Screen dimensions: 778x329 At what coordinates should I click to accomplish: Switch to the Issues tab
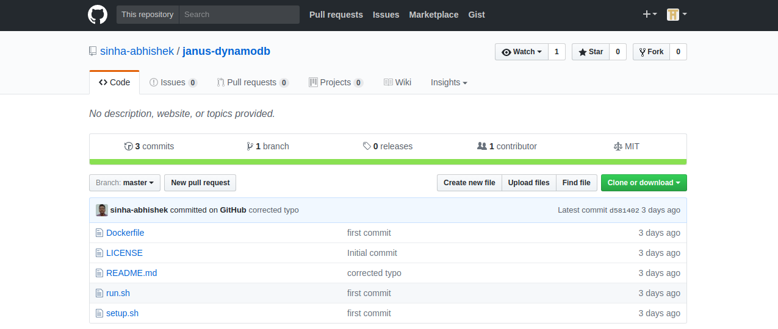tap(173, 82)
